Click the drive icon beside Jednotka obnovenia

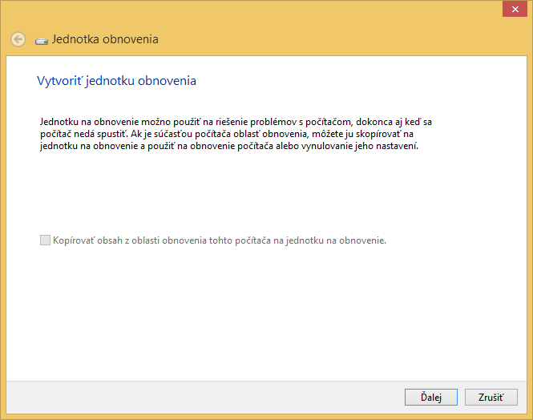point(42,40)
